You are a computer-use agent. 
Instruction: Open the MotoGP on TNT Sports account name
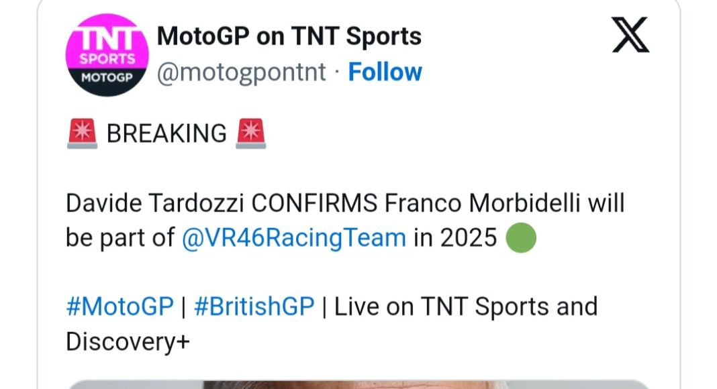point(289,36)
